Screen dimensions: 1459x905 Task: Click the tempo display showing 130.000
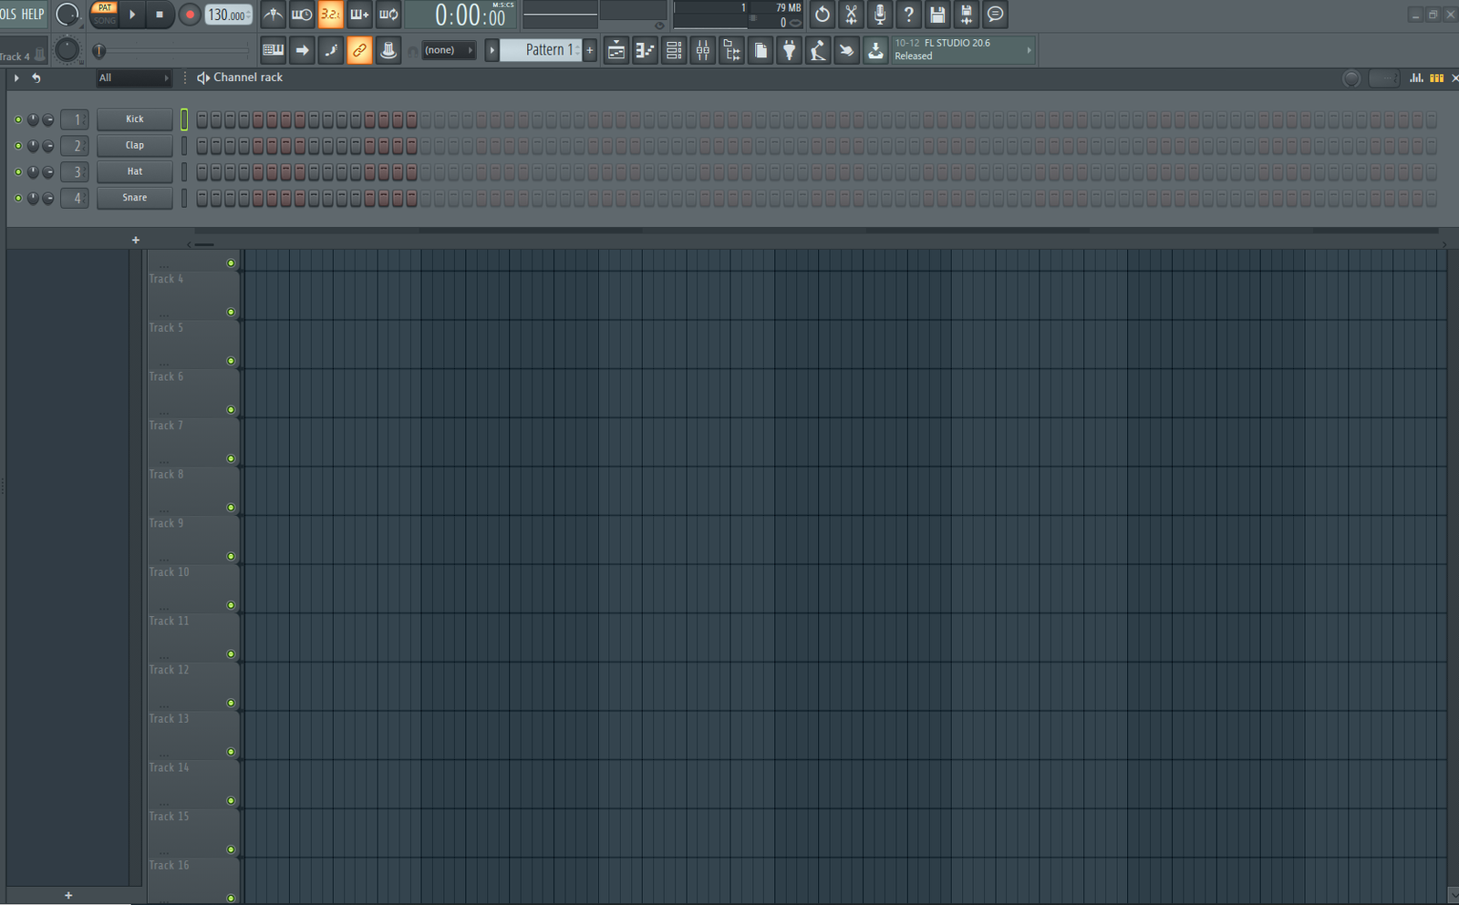point(227,15)
